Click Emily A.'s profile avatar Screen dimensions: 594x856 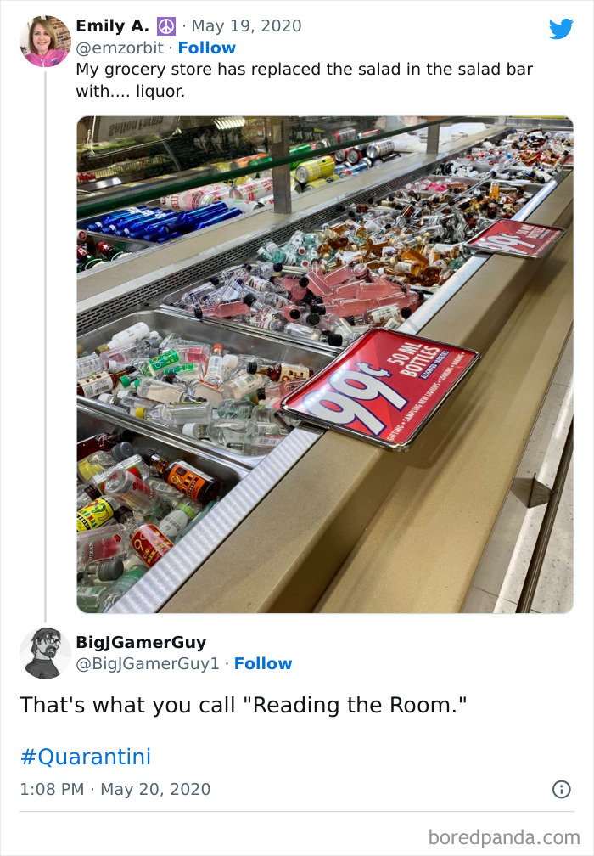click(45, 42)
